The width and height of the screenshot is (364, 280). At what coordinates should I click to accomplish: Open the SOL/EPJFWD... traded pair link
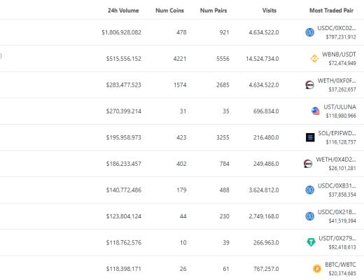(337, 133)
